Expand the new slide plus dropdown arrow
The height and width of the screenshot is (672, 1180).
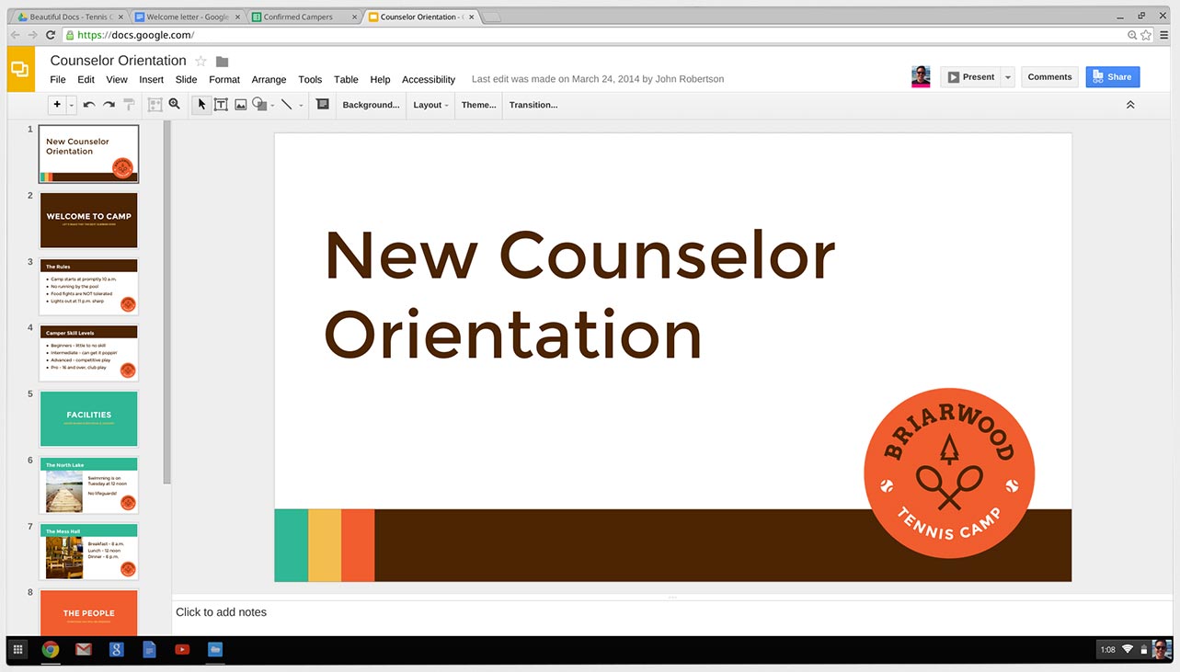[x=72, y=105]
